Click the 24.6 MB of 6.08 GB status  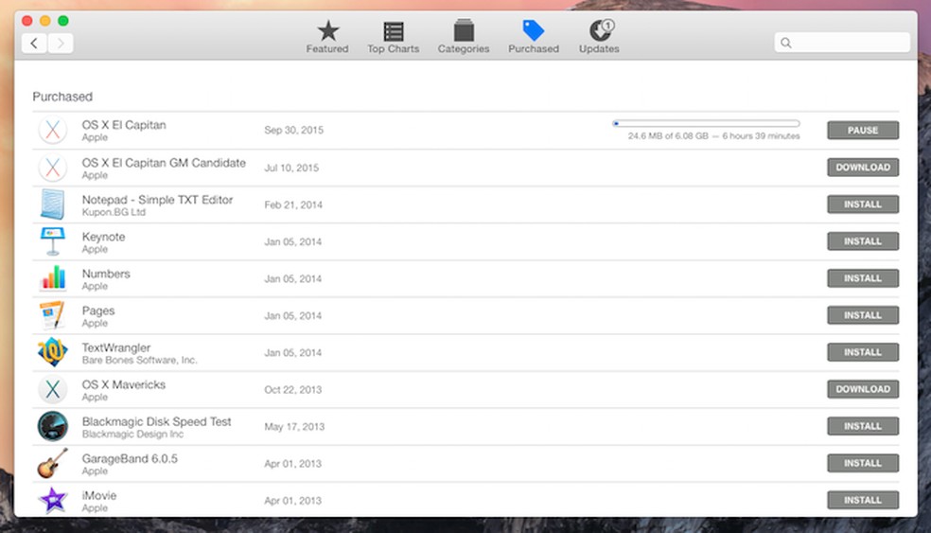[x=713, y=136]
